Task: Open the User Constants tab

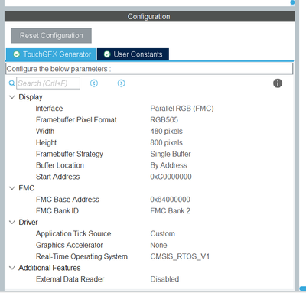Action: 133,54
